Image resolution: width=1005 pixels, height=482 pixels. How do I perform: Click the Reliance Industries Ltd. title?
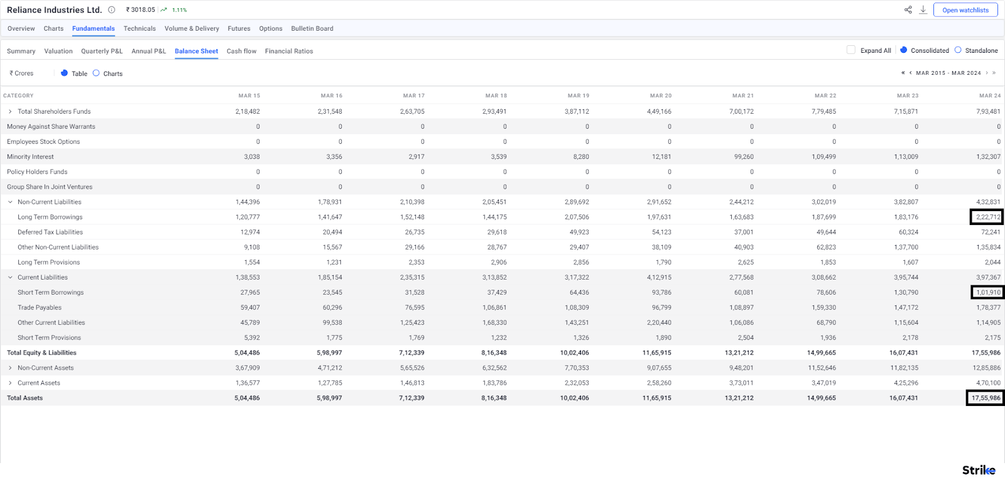[x=54, y=9]
